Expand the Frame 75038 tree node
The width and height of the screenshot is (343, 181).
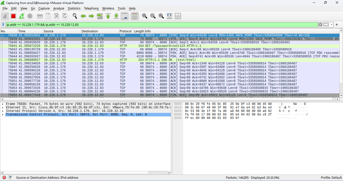3,104
